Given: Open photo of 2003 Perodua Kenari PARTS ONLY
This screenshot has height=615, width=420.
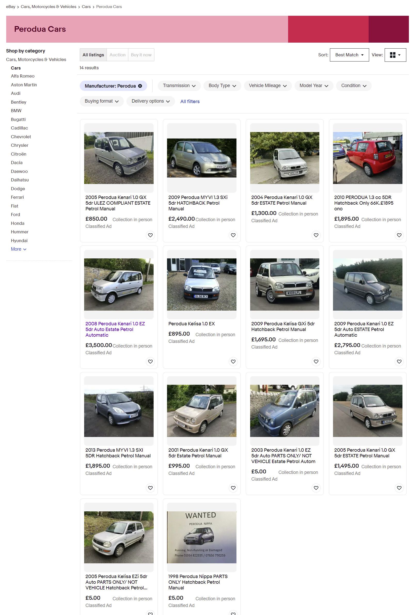Looking at the screenshot, I should point(285,411).
